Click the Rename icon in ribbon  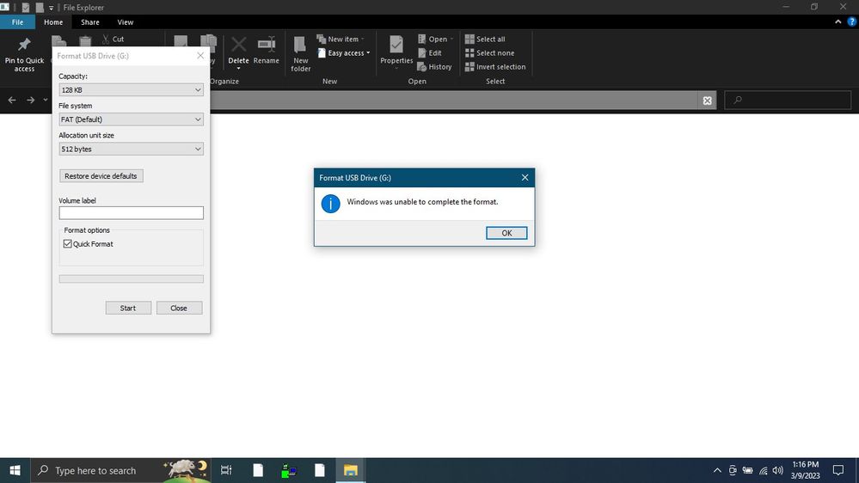point(267,45)
